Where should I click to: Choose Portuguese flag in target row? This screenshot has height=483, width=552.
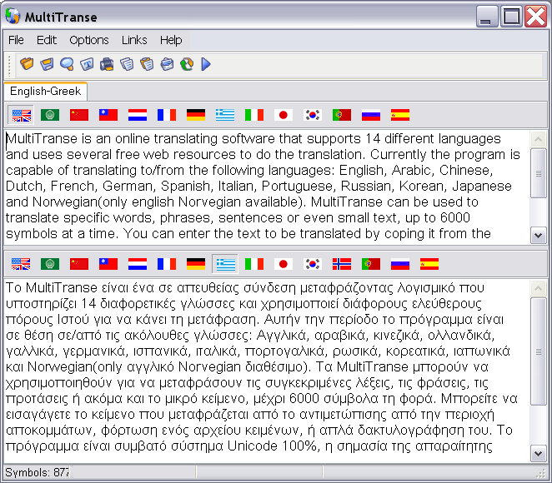(x=371, y=264)
